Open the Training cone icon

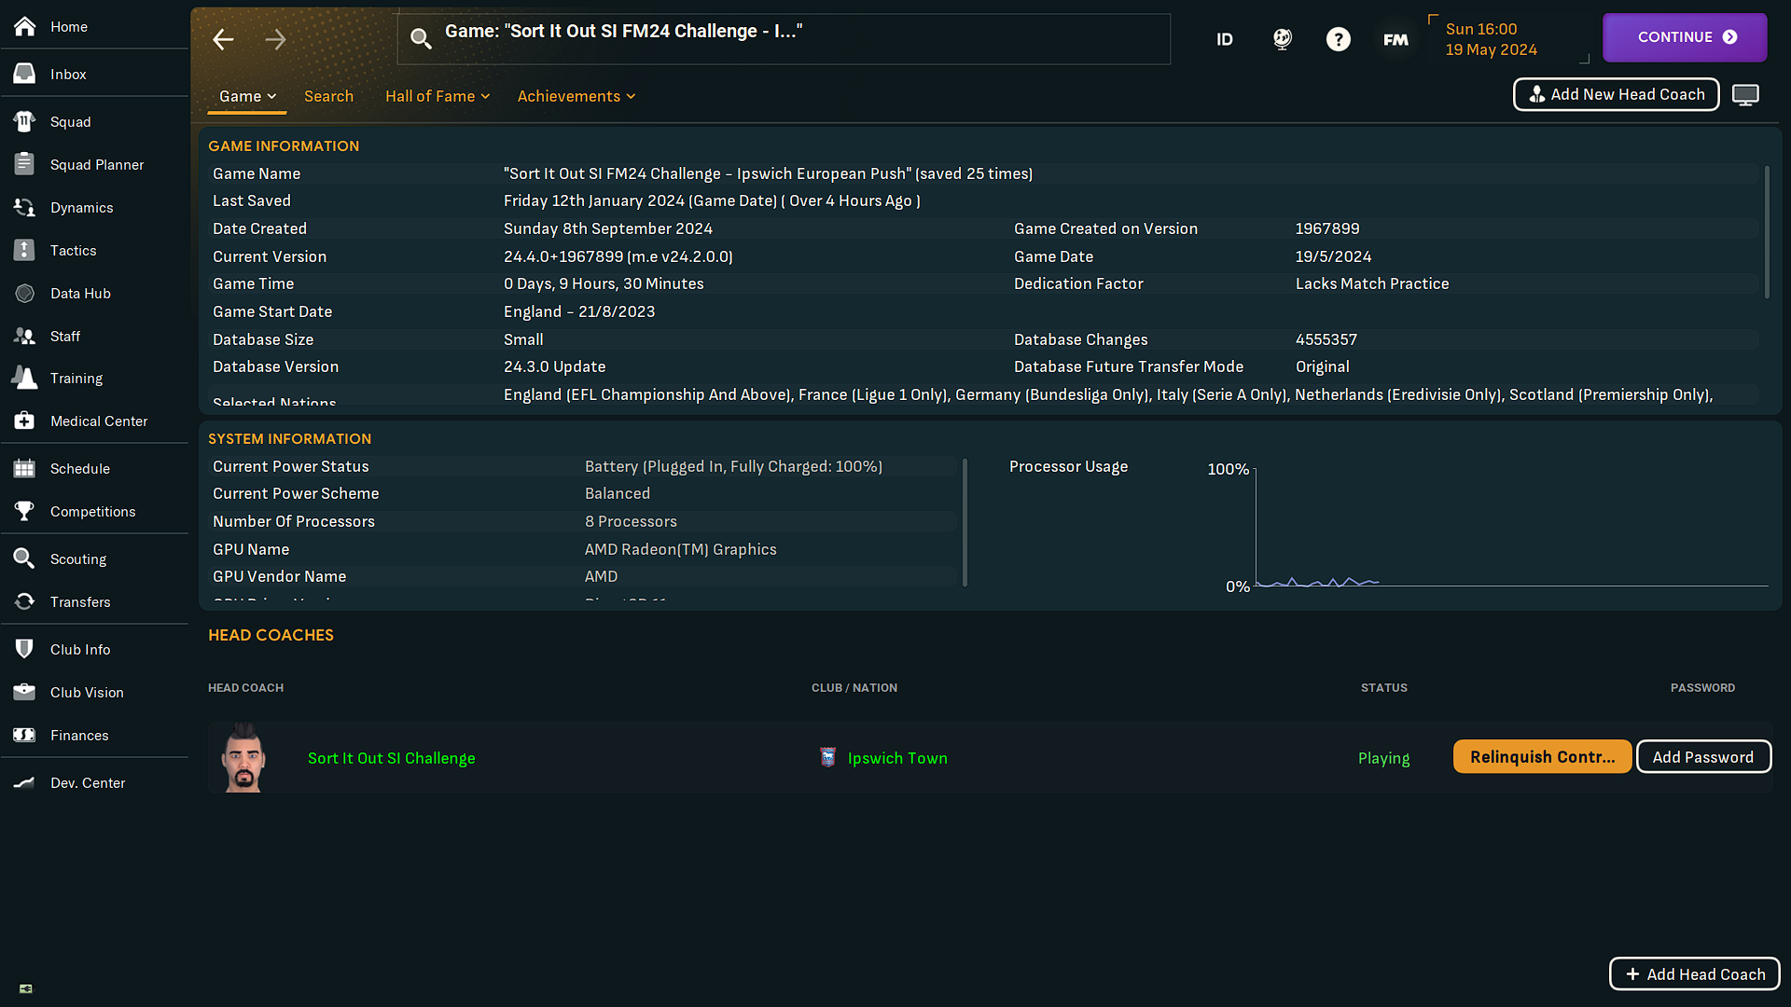tap(25, 378)
